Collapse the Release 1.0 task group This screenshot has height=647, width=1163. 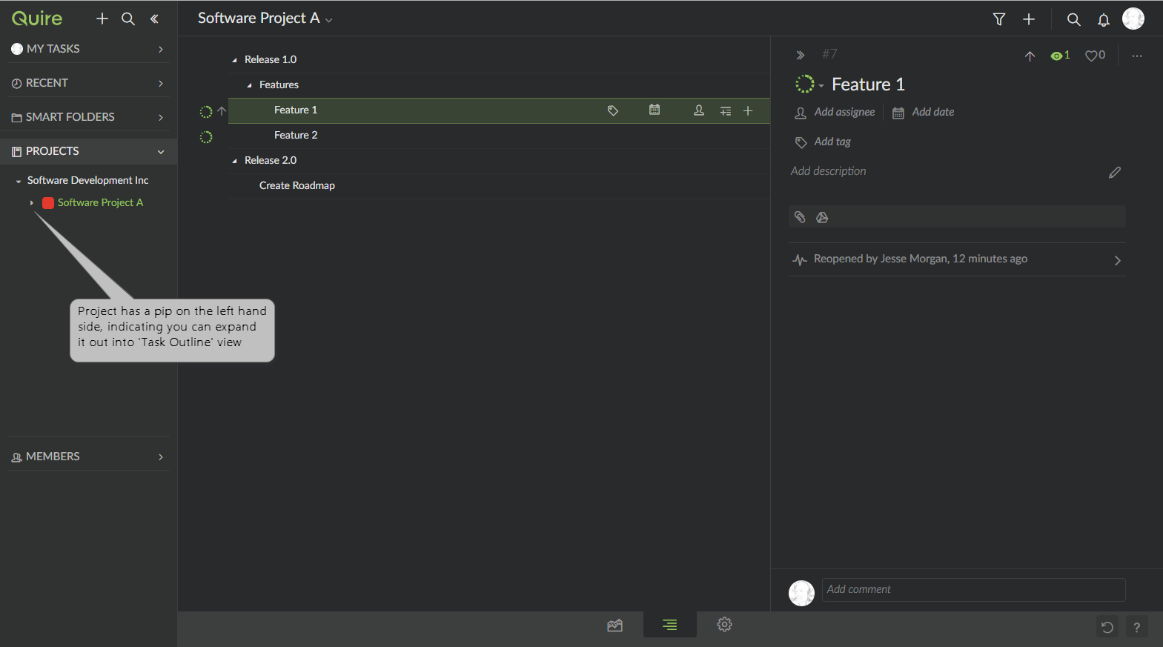(x=235, y=60)
